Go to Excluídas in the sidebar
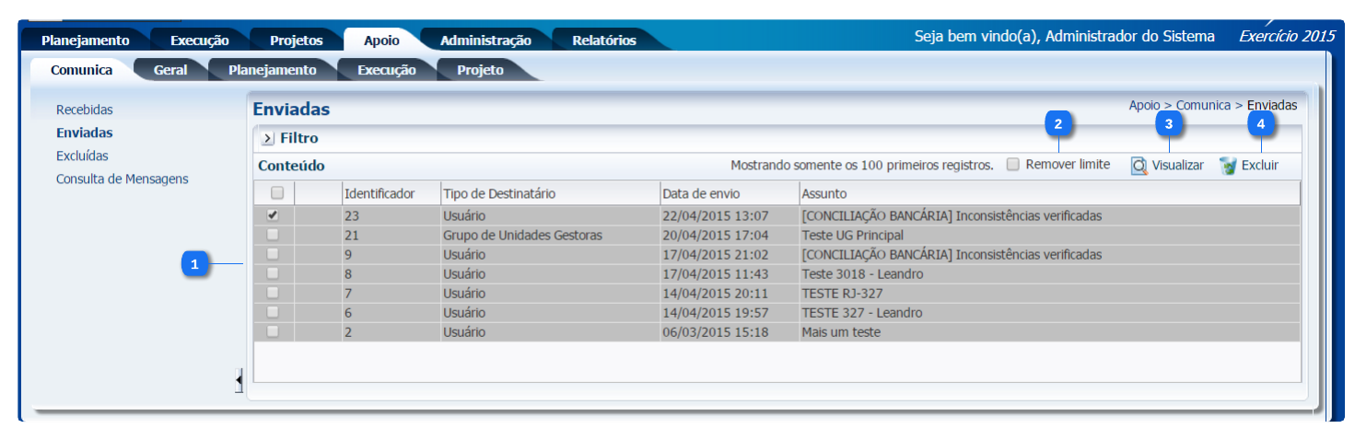The image size is (1355, 428). coord(82,156)
